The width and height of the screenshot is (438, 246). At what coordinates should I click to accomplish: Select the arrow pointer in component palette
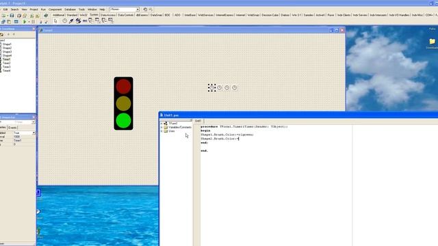pyautogui.click(x=55, y=21)
